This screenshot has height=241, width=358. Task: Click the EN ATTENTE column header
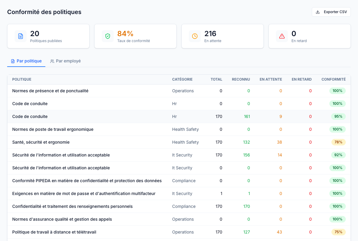(271, 79)
